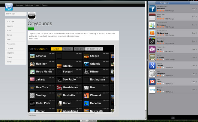Click the Navigation panel header
The image size is (198, 122).
tap(173, 3)
